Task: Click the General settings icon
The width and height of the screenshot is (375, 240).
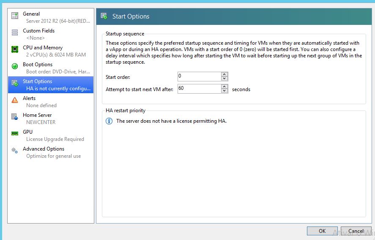Action: (15, 16)
